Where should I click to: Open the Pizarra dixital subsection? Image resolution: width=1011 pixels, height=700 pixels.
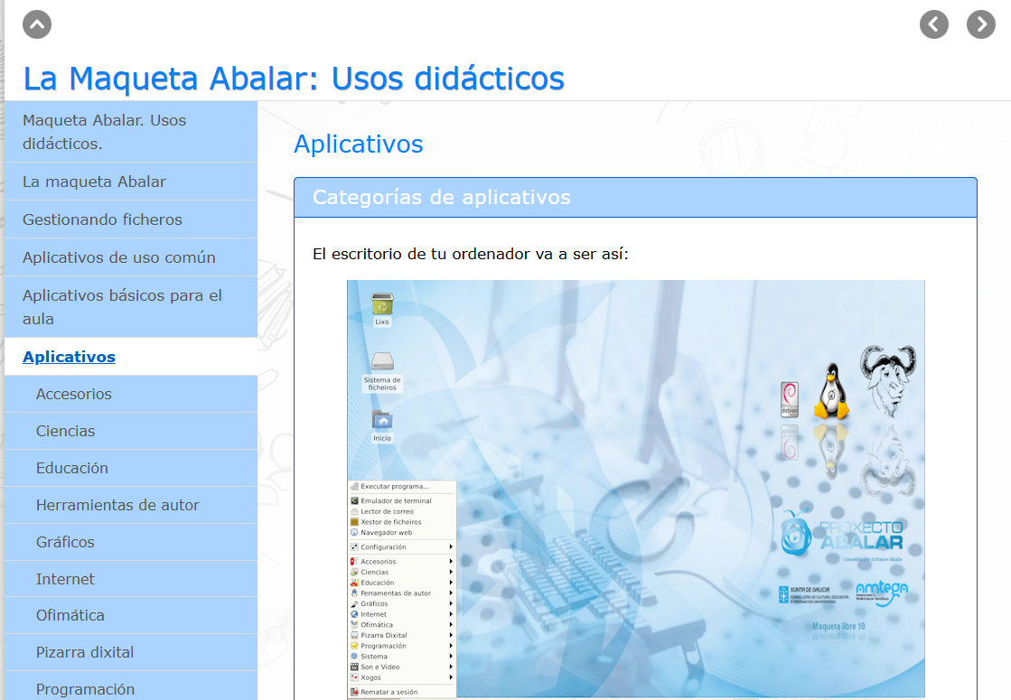click(x=85, y=652)
